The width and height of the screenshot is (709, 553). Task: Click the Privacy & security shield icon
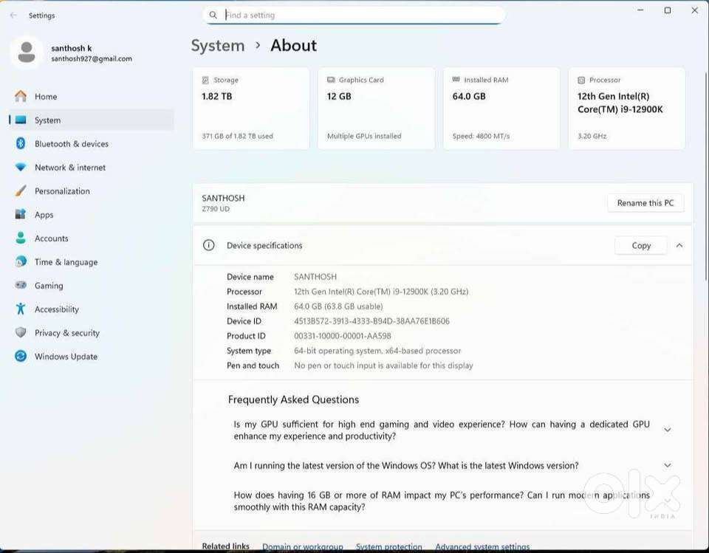tap(21, 333)
